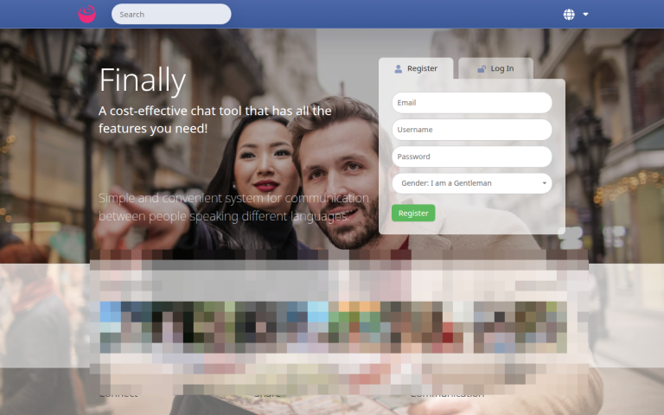664x415 pixels.
Task: Click the pink rose site logo
Action: (x=86, y=14)
